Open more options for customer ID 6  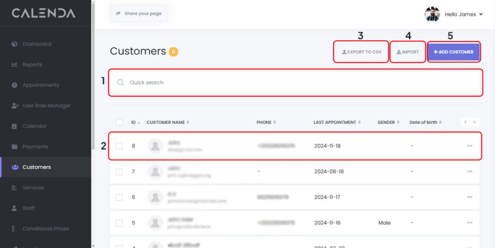(x=470, y=197)
